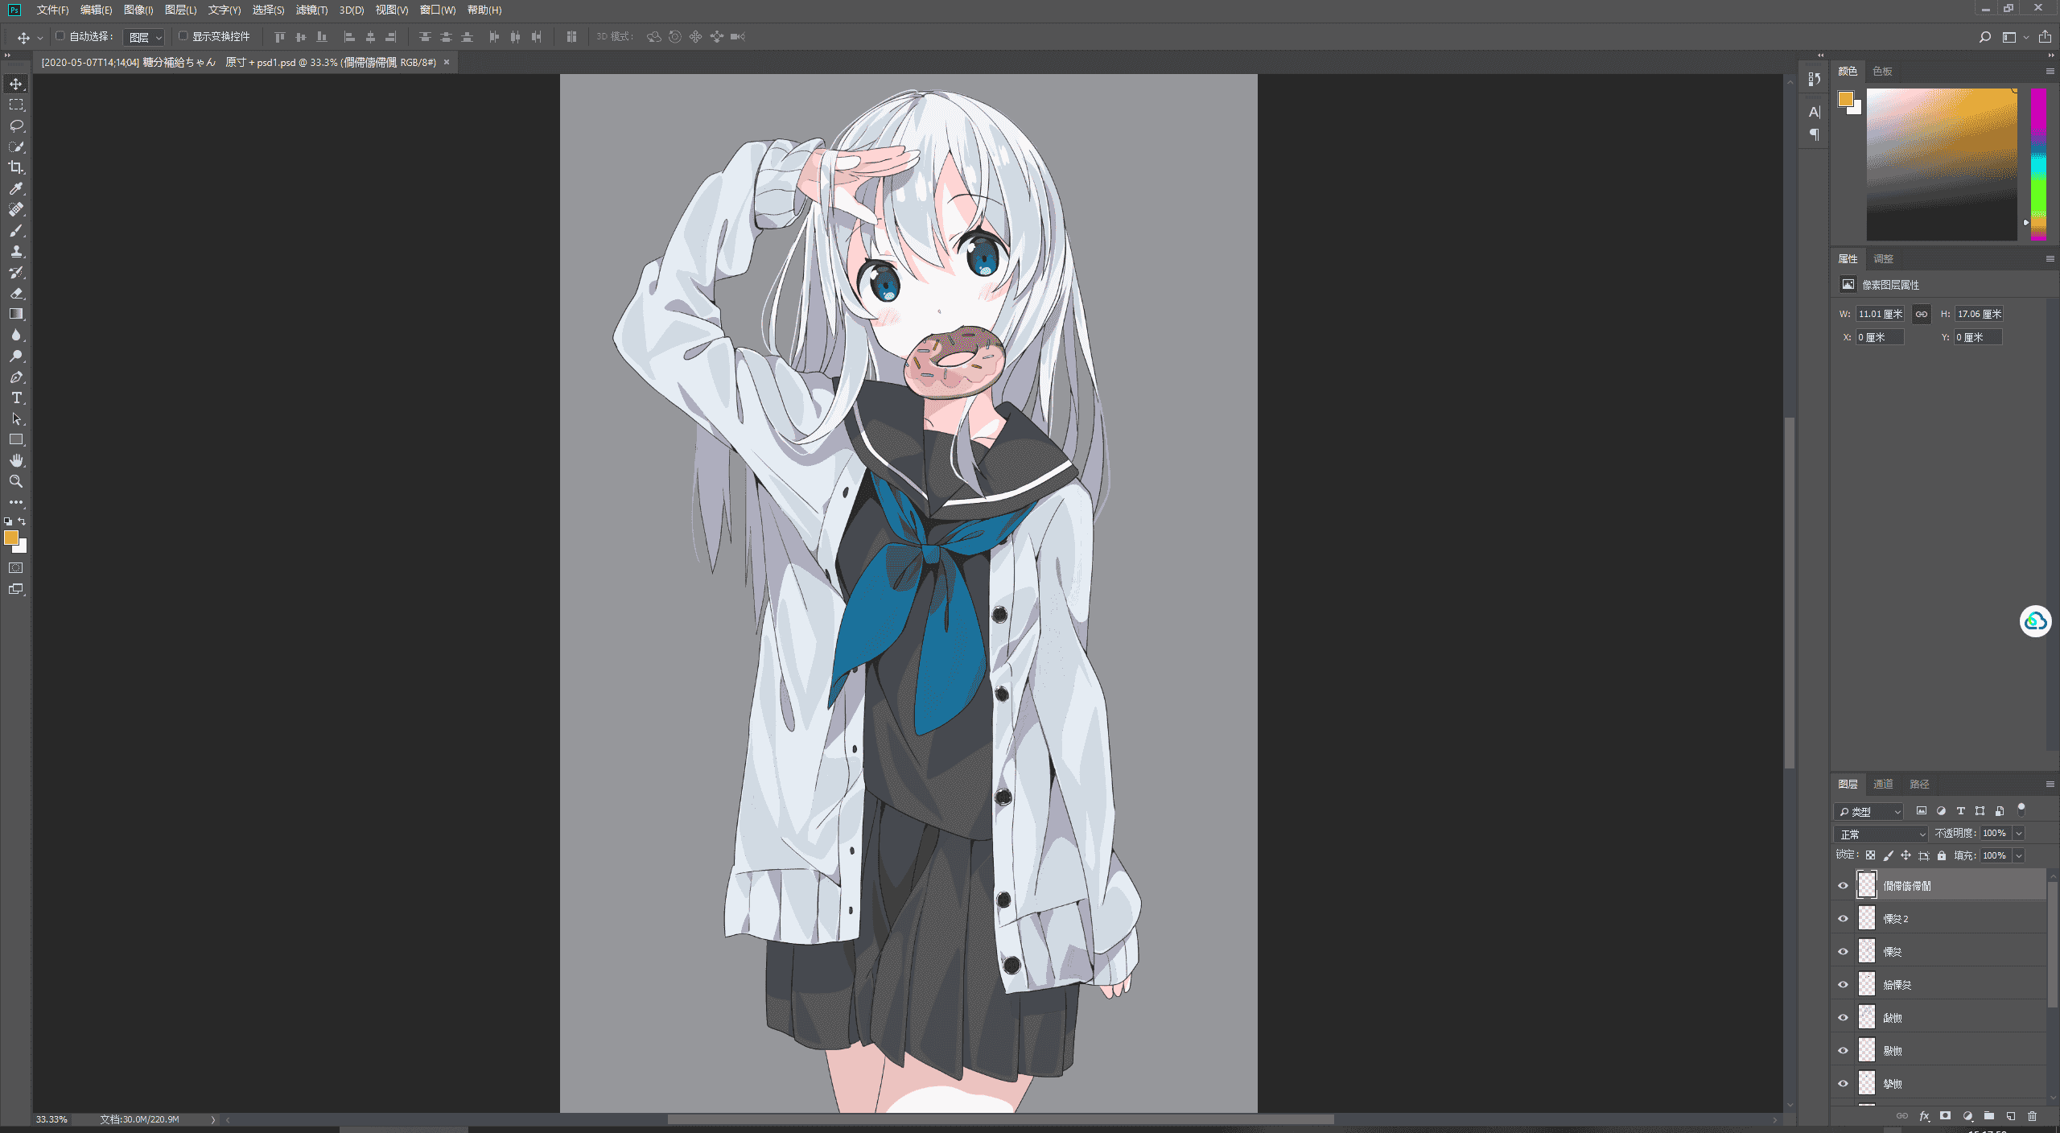2060x1133 pixels.
Task: Hide the selected top layer with its eye icon
Action: tap(1843, 885)
